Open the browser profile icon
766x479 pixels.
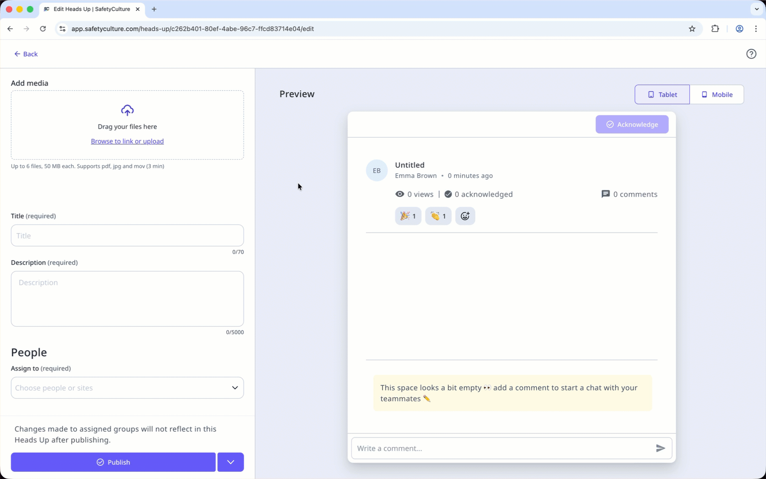tap(739, 29)
